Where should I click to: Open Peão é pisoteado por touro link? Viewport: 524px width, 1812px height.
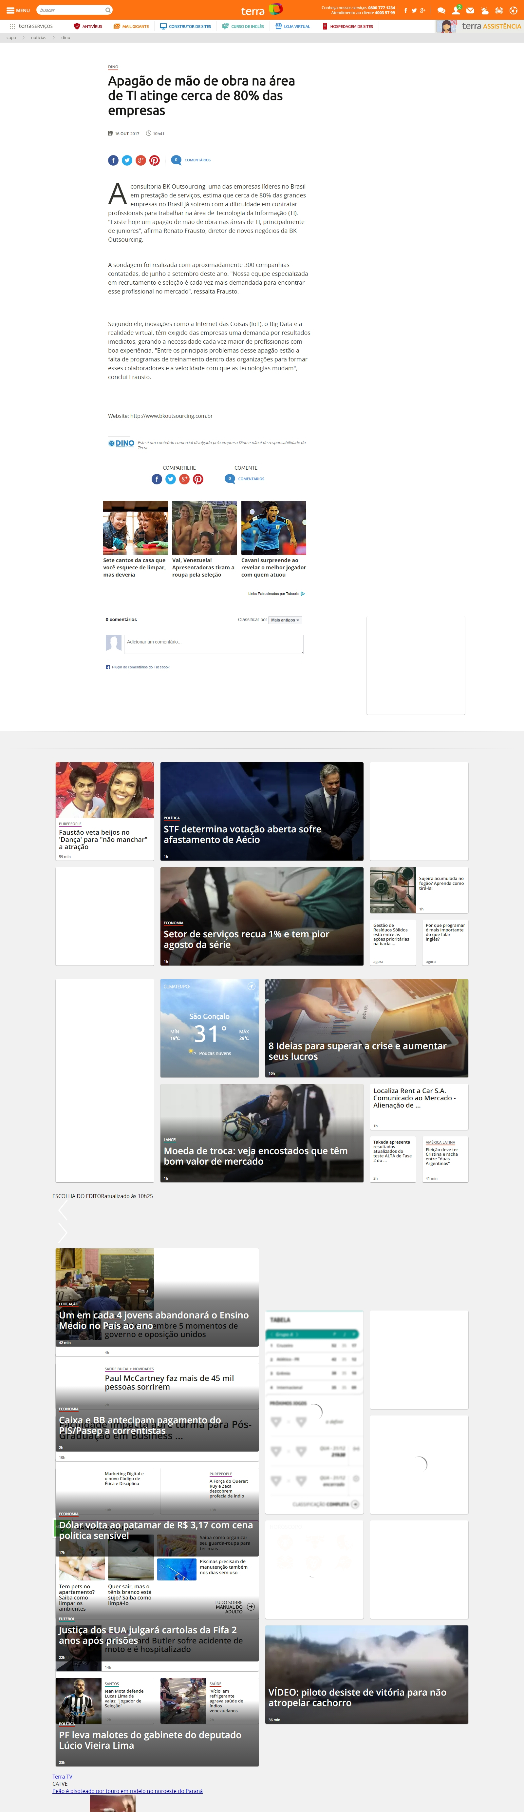(127, 1791)
